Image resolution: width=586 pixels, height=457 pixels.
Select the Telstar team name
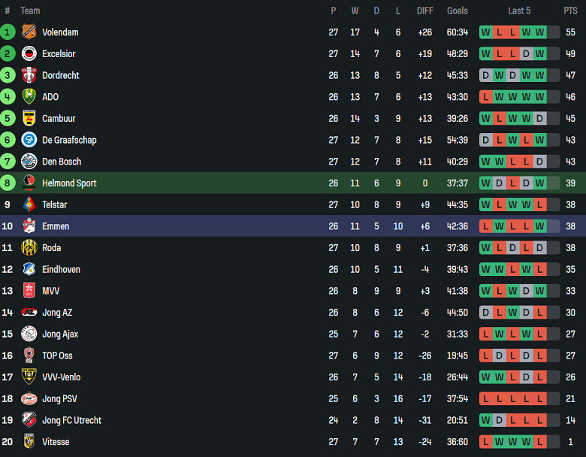(x=54, y=204)
